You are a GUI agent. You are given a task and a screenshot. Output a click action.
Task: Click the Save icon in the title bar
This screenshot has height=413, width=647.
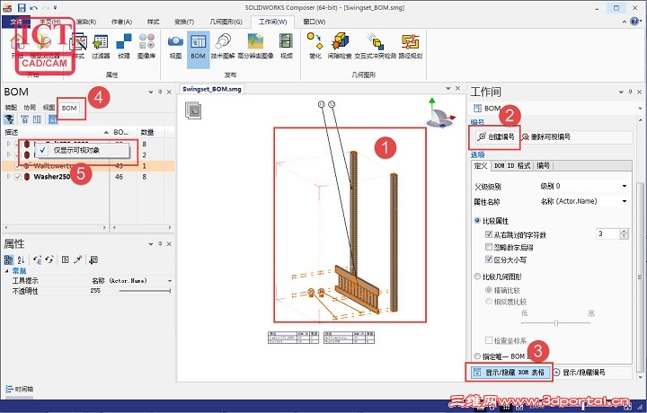pos(22,8)
